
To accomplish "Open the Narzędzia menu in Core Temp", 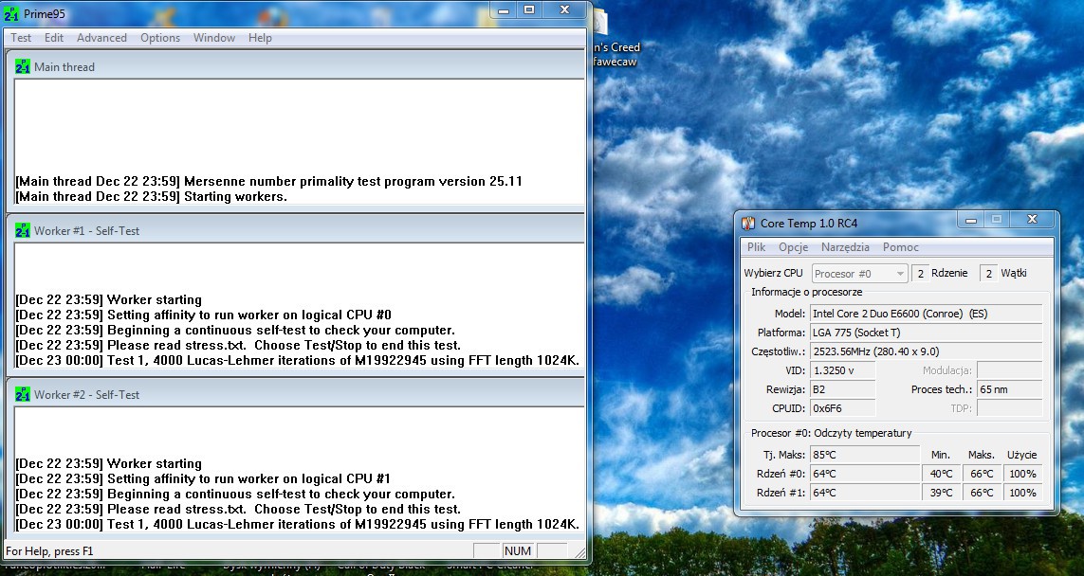I will coord(846,247).
